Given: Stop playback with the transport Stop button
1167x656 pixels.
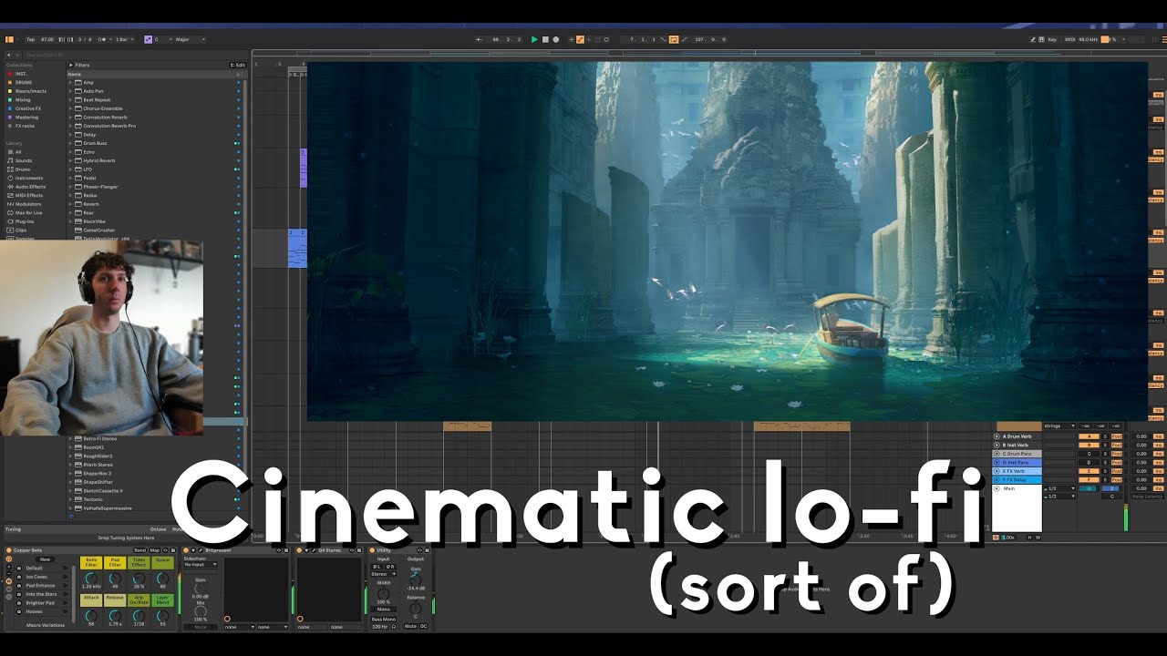Looking at the screenshot, I should 545,39.
